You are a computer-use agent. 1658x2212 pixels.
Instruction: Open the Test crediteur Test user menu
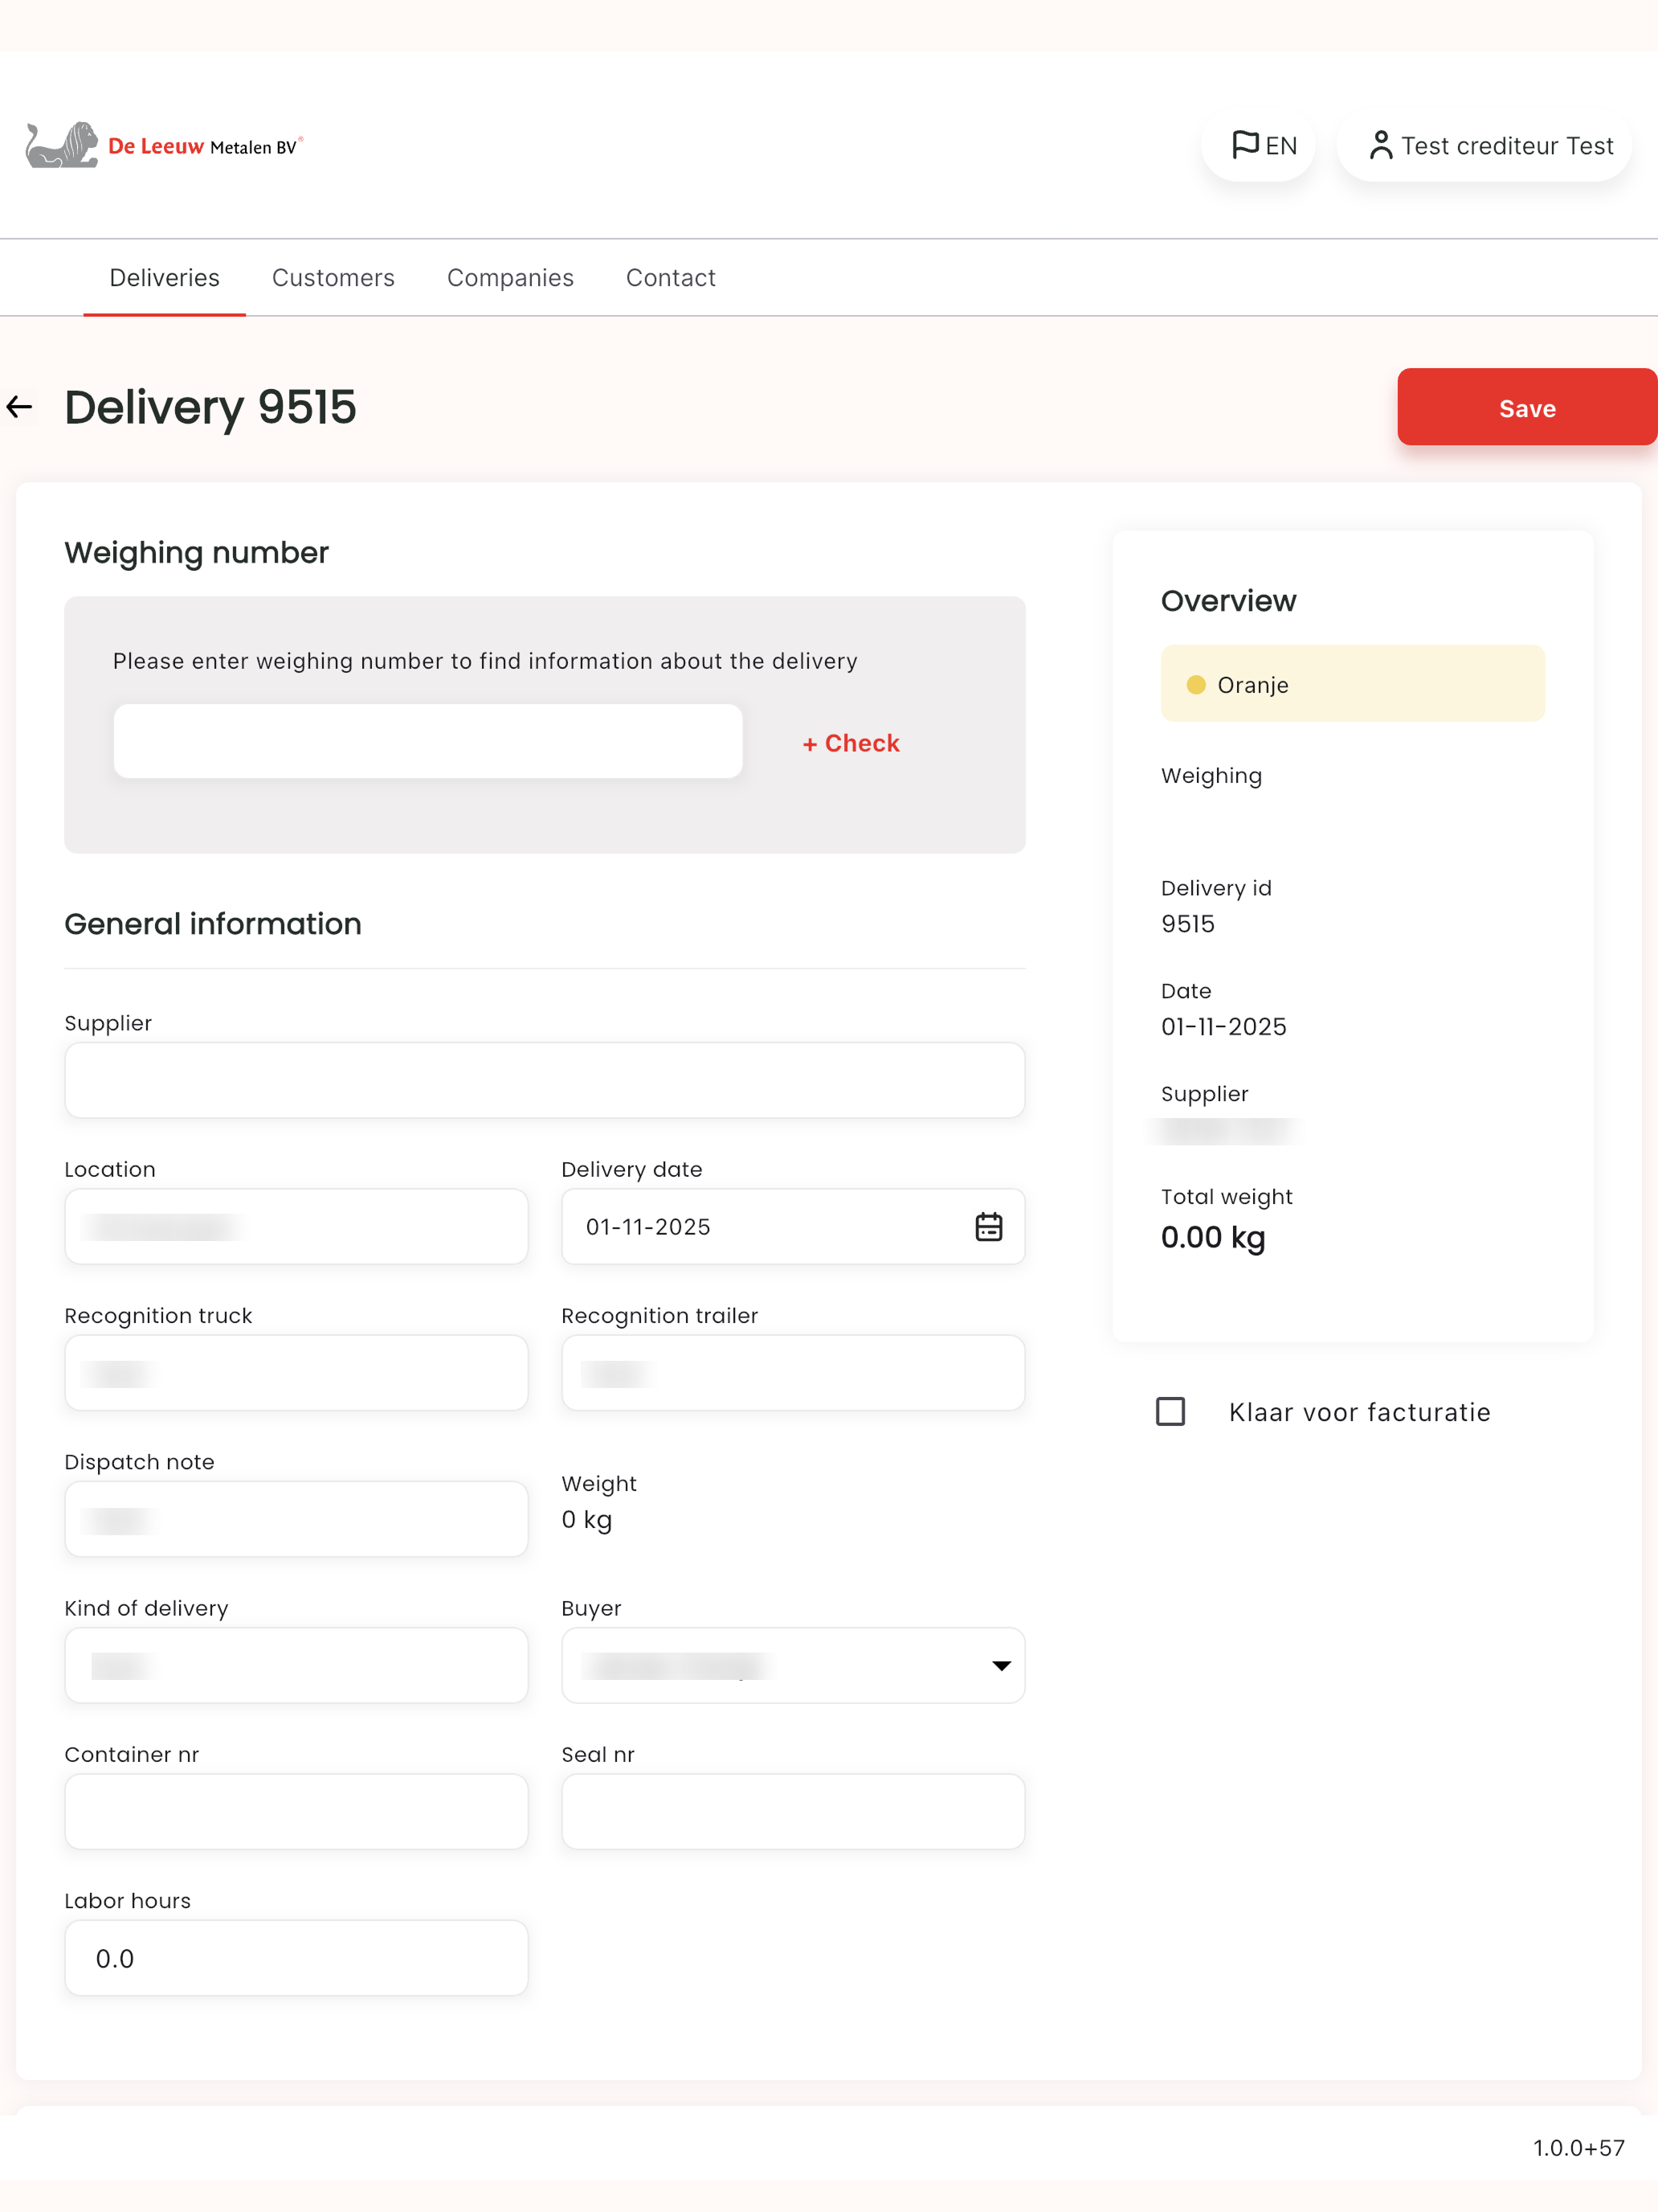coord(1485,146)
